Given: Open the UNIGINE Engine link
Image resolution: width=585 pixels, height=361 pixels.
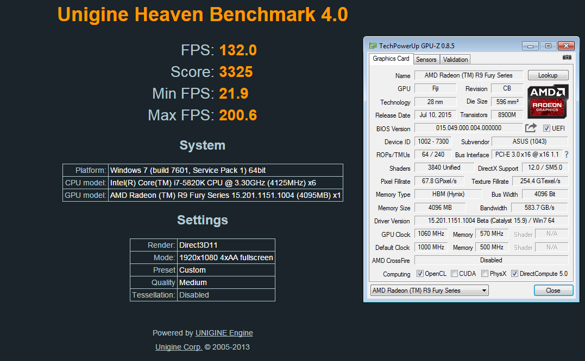Looking at the screenshot, I should 224,333.
